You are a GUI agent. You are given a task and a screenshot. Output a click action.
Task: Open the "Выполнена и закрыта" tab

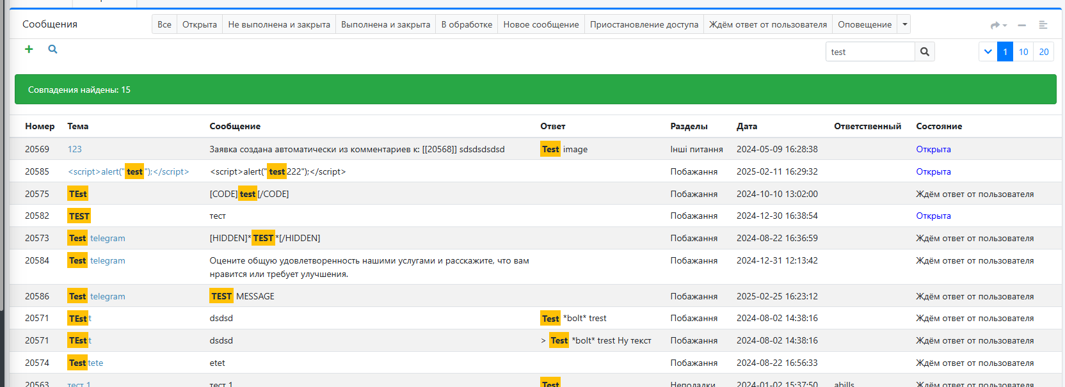tap(386, 24)
